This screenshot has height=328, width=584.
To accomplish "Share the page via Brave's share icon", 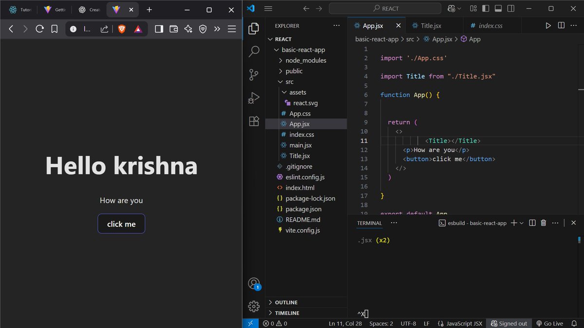I will (x=104, y=29).
